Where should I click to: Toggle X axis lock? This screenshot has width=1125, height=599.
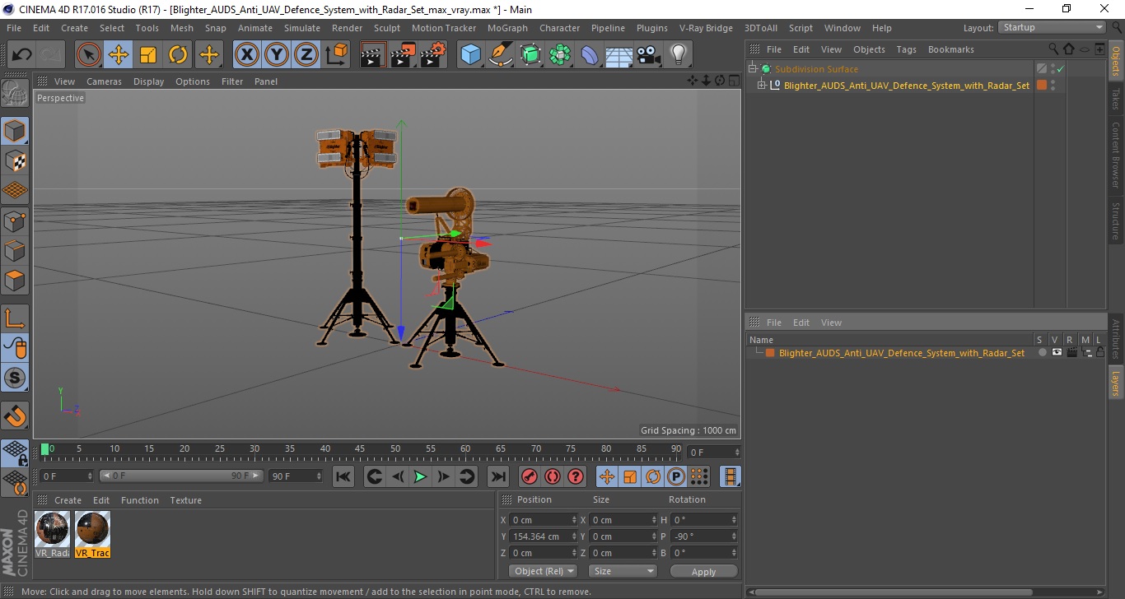pyautogui.click(x=247, y=55)
